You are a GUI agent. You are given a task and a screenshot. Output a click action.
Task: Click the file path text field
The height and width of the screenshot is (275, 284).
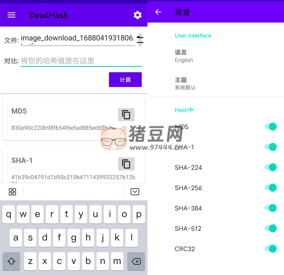pos(78,39)
